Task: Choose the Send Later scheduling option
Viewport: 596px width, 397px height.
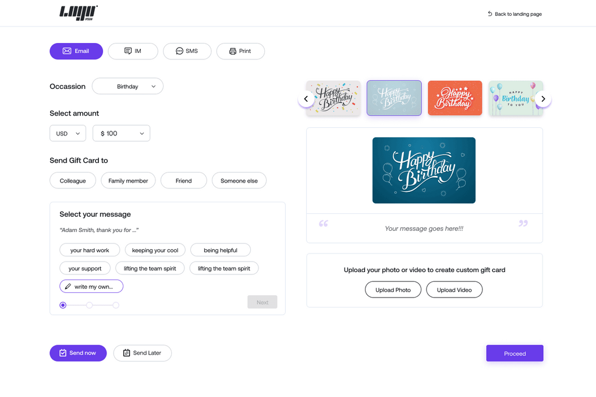Action: [x=142, y=353]
